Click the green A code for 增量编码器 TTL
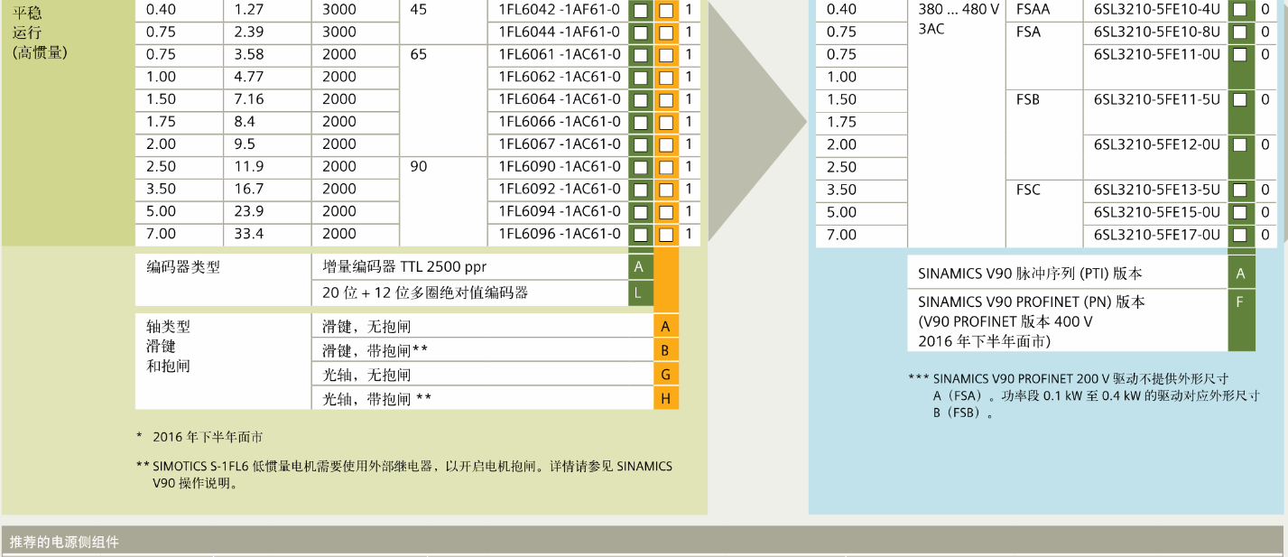 639,267
